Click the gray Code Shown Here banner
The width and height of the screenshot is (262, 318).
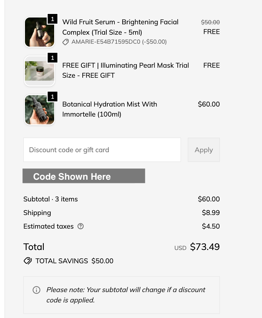pyautogui.click(x=84, y=176)
